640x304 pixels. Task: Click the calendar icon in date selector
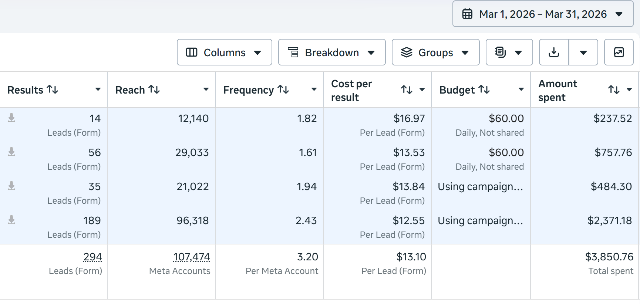467,14
